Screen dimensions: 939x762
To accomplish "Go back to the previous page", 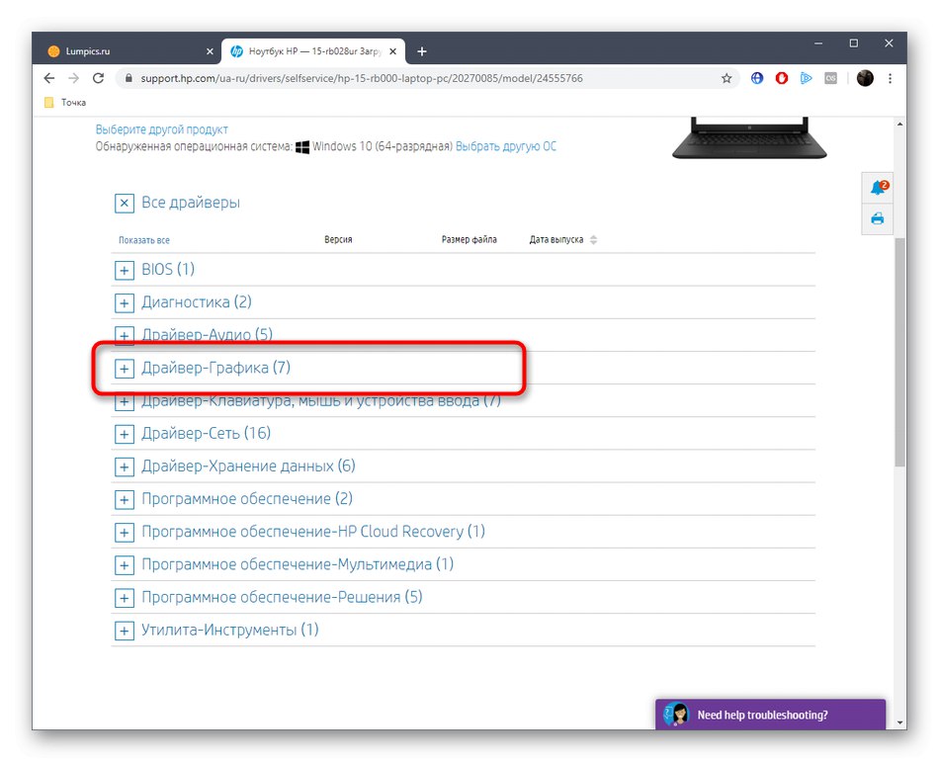I will 49,78.
